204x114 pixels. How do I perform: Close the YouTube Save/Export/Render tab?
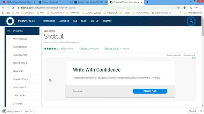[x=35, y=2]
